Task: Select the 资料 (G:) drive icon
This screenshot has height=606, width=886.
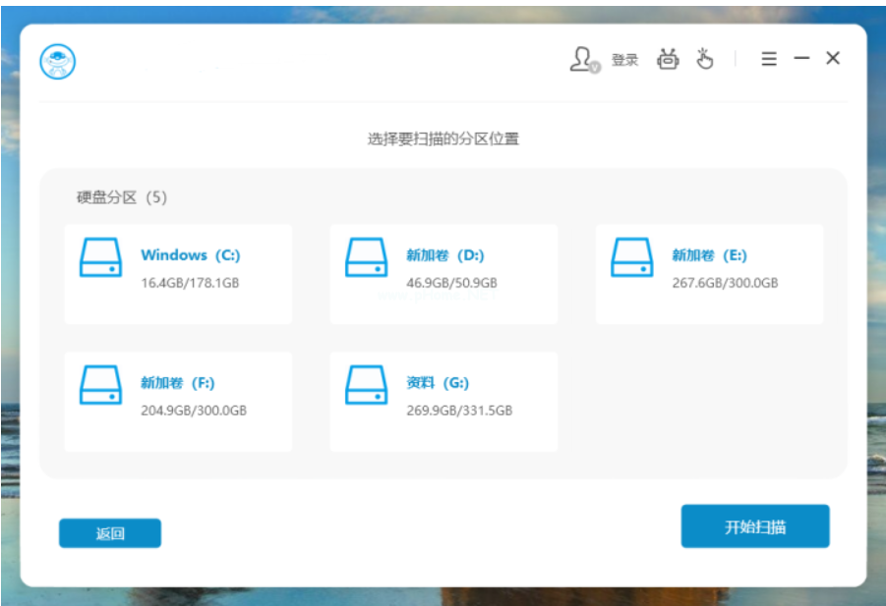Action: pyautogui.click(x=366, y=387)
